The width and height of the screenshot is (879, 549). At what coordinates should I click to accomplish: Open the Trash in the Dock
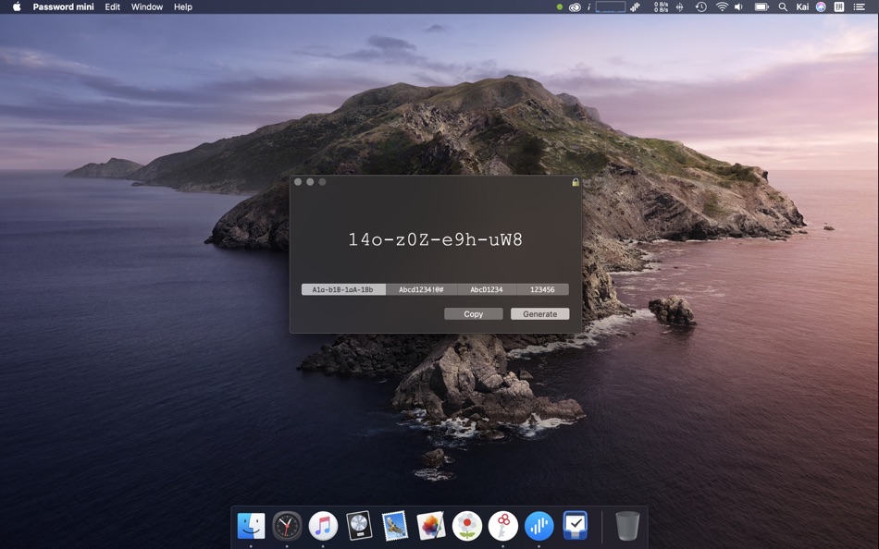[x=627, y=526]
